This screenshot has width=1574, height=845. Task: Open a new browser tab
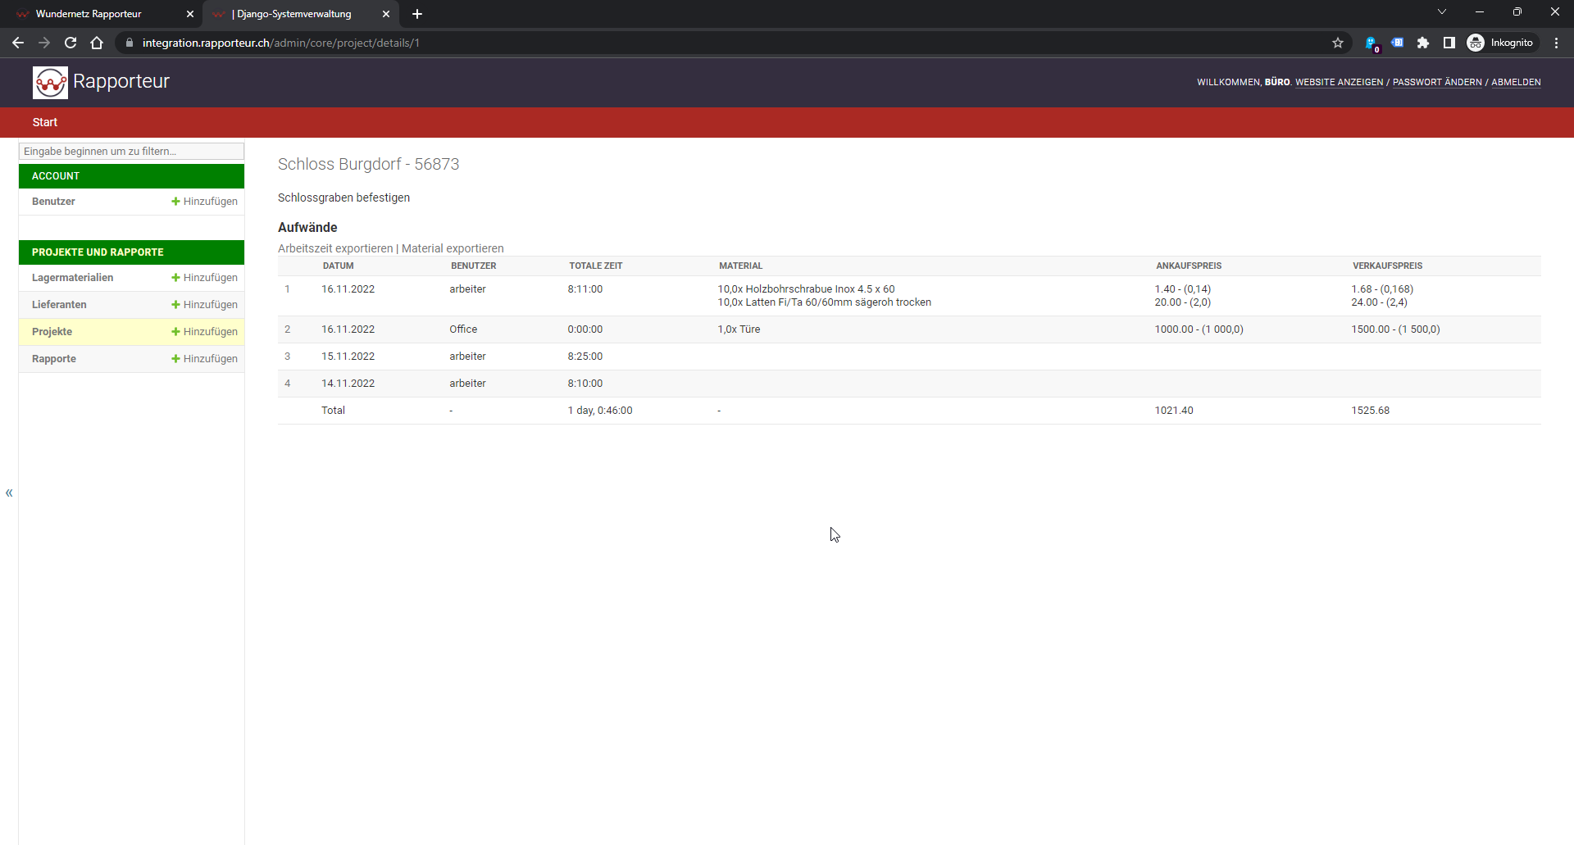[417, 14]
